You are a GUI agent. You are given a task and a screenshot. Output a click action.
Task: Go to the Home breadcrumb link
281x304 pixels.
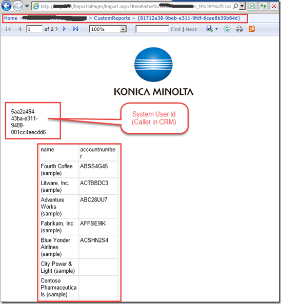pyautogui.click(x=11, y=18)
